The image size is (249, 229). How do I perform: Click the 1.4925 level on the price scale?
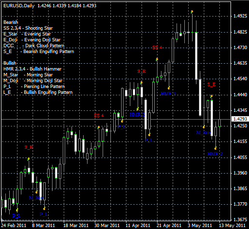pyautogui.click(x=240, y=16)
